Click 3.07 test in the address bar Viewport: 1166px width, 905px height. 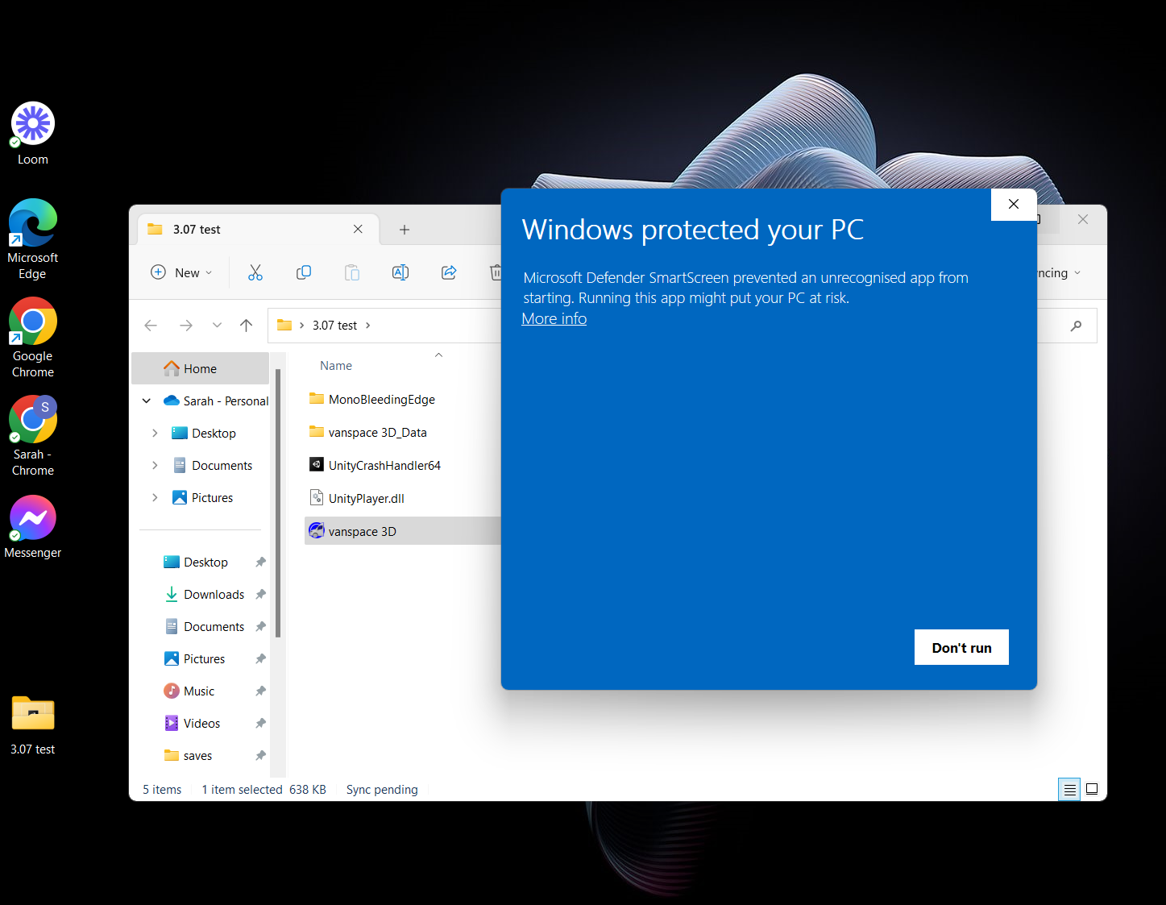[334, 326]
